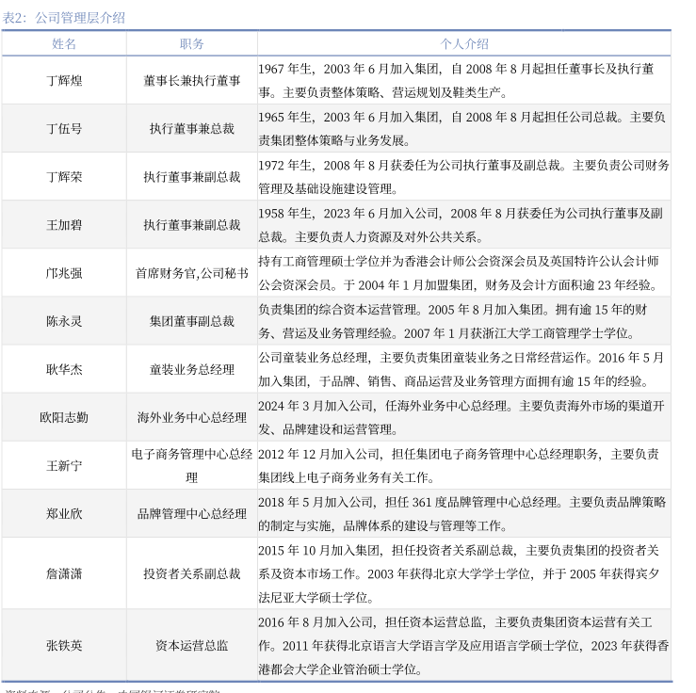Screen dimensions: 696x693
Task: Click the 个人介绍 column header
Action: pyautogui.click(x=463, y=43)
